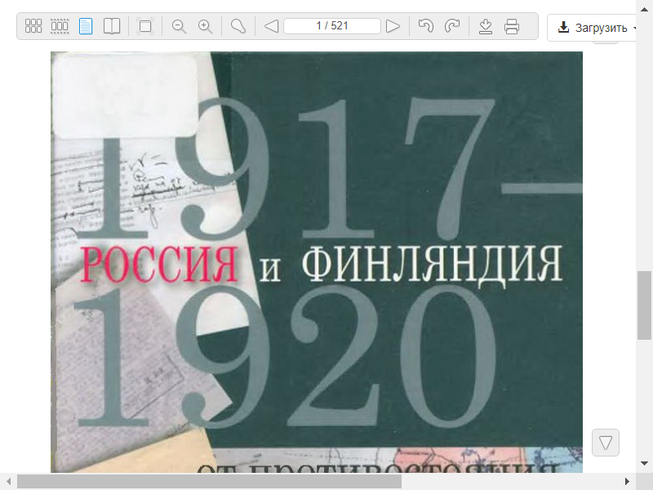Image resolution: width=653 pixels, height=490 pixels.
Task: Click the scroll up arrow
Action: (x=644, y=9)
